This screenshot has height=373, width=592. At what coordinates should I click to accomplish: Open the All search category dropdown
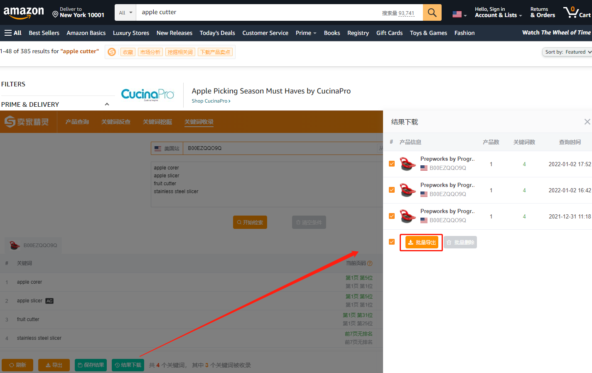point(125,12)
